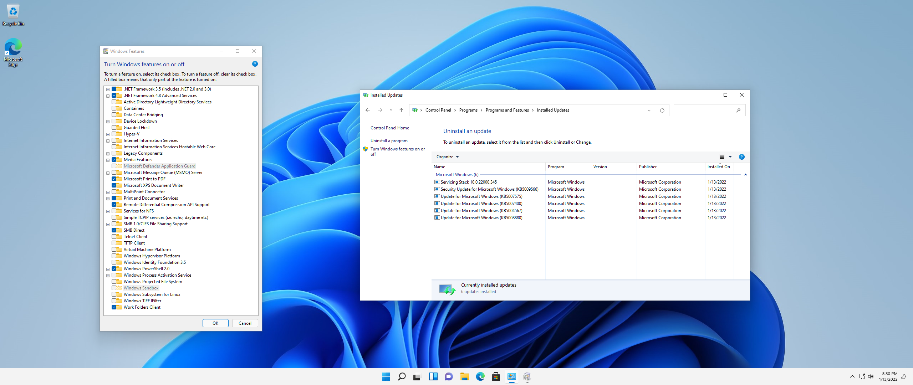Click the forward arrow in Installed Updates

(380, 110)
